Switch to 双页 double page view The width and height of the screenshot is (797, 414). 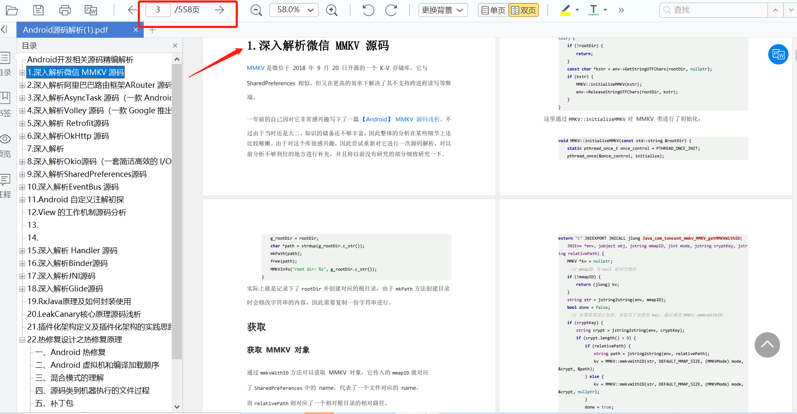tap(524, 10)
